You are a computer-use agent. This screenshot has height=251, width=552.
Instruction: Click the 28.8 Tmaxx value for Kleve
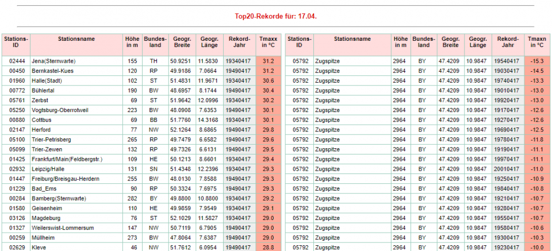pyautogui.click(x=268, y=247)
